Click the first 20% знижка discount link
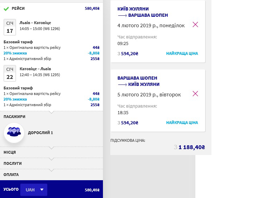The height and width of the screenshot is (198, 257). click(x=15, y=53)
